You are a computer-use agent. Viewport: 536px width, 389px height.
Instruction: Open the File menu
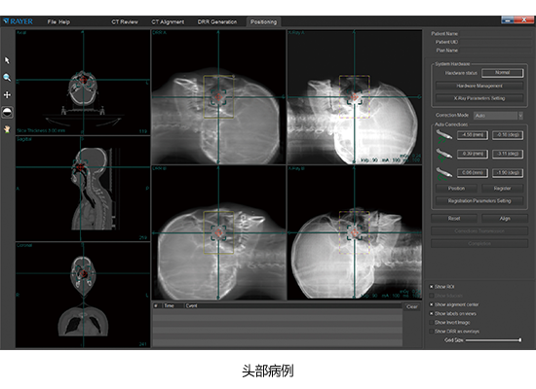(x=52, y=21)
